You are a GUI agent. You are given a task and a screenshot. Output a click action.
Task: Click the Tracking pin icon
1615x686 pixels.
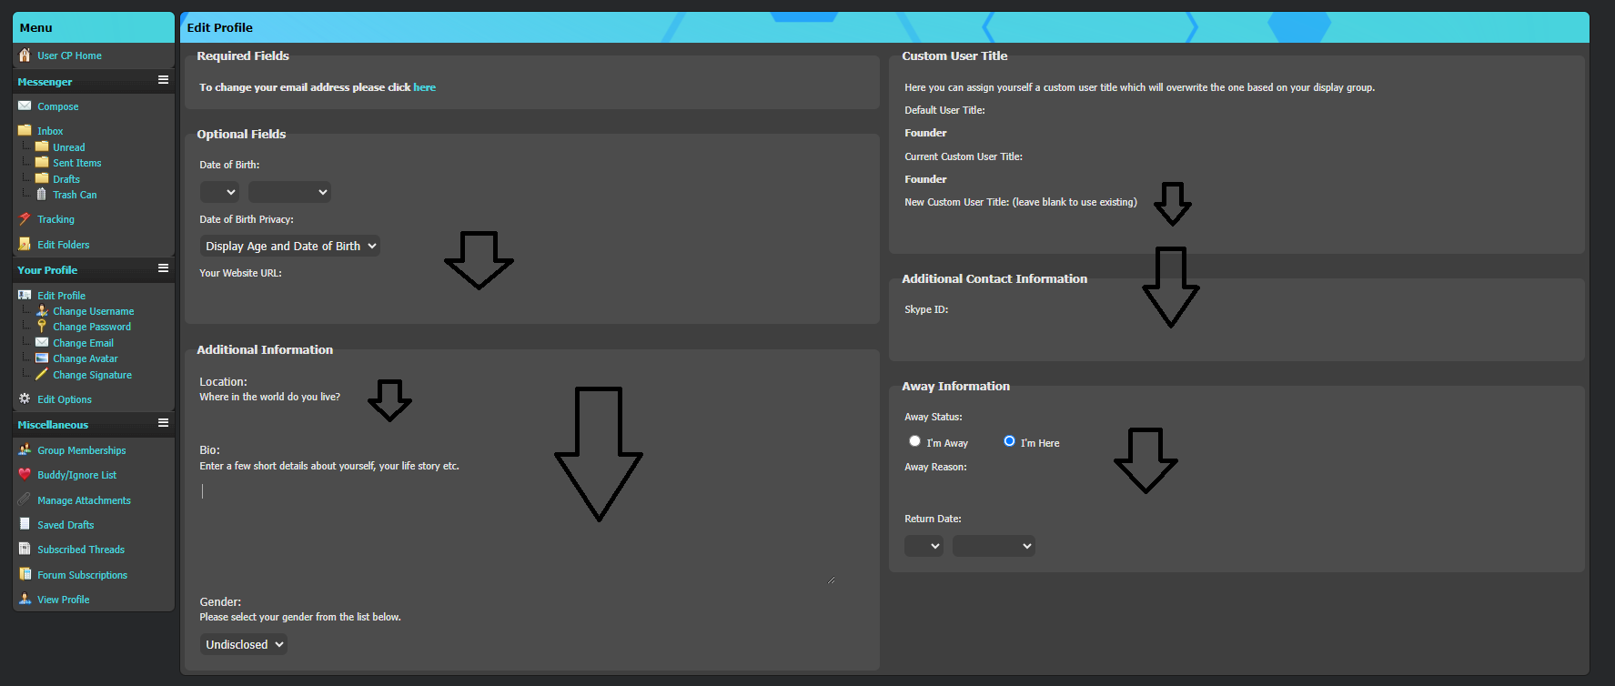[25, 219]
